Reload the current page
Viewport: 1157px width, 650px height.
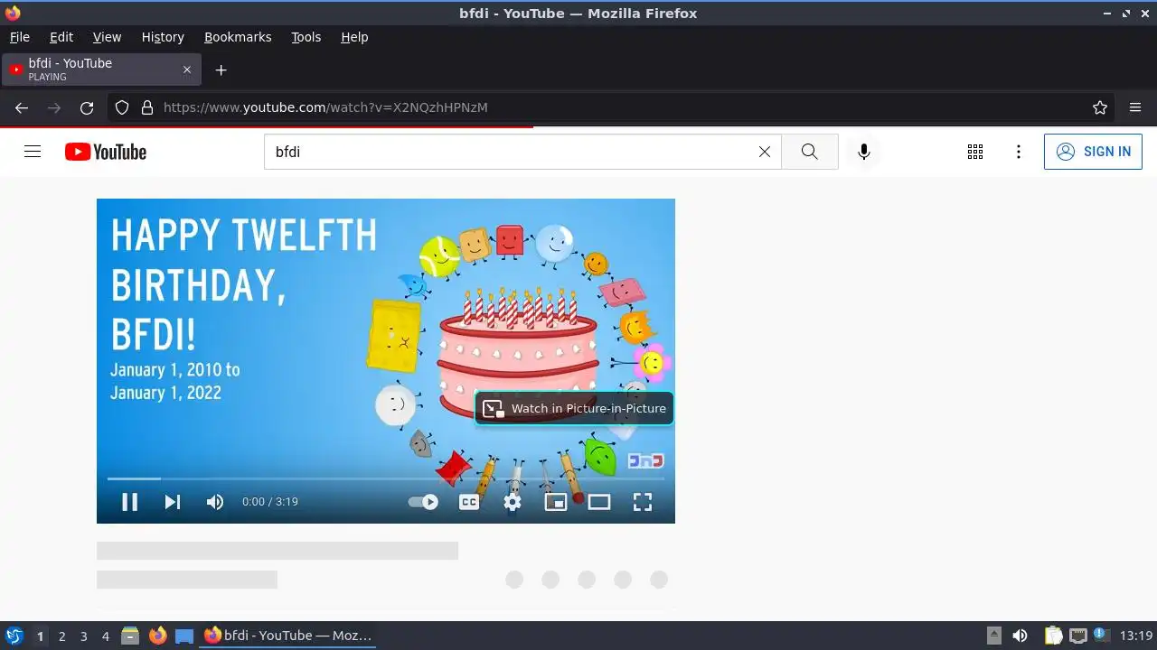tap(87, 107)
